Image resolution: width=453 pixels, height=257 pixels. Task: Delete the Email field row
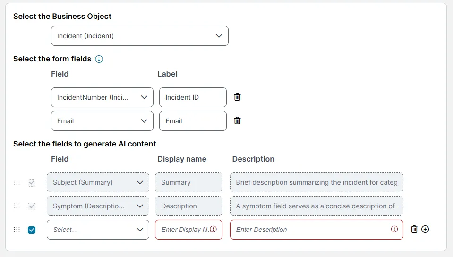click(237, 120)
